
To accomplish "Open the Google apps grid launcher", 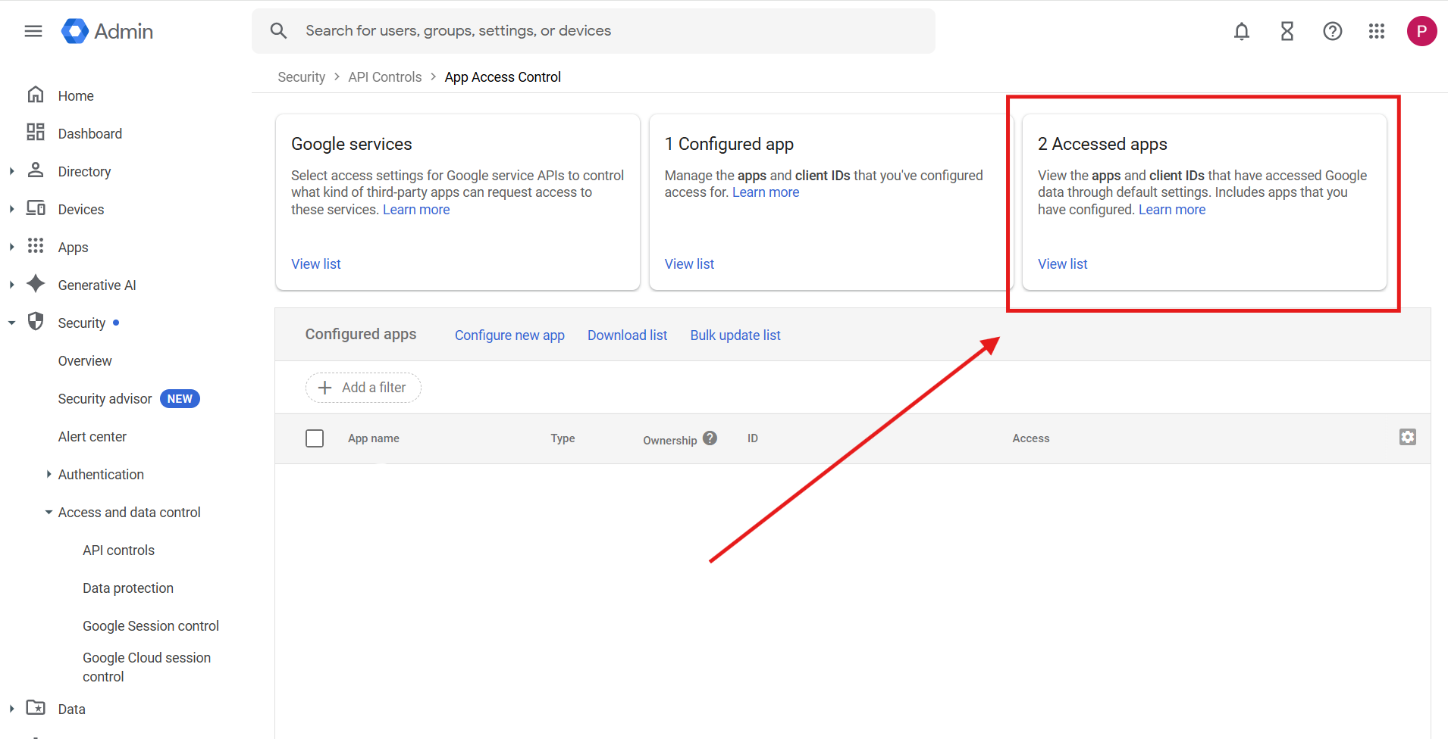I will 1377,31.
